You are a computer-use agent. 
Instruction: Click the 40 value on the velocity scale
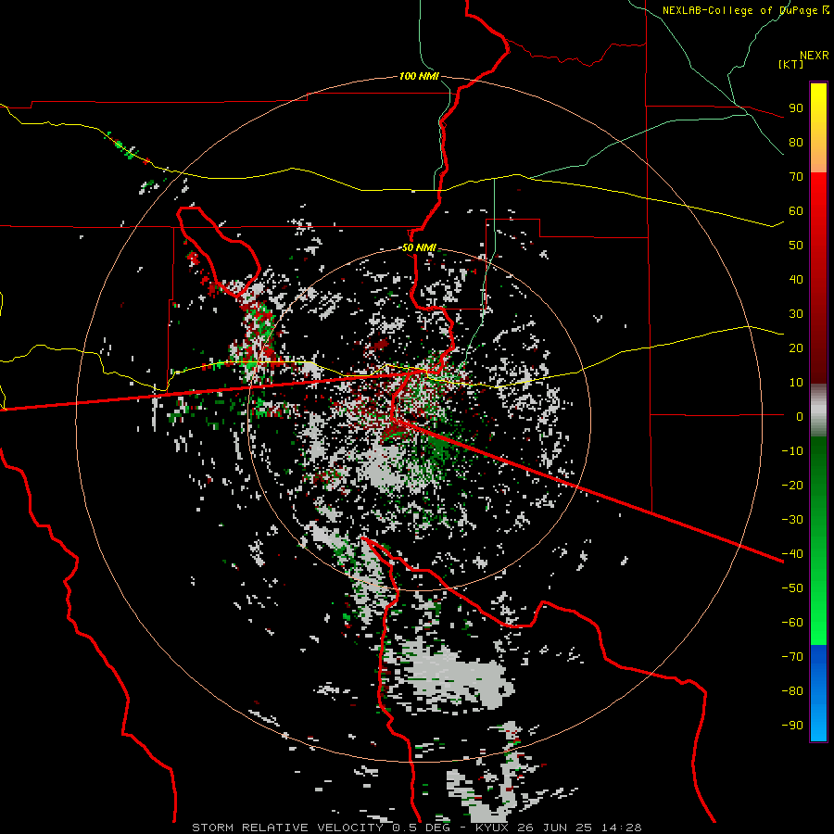(796, 280)
